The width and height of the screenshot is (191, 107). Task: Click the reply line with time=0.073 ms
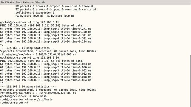click(46, 64)
